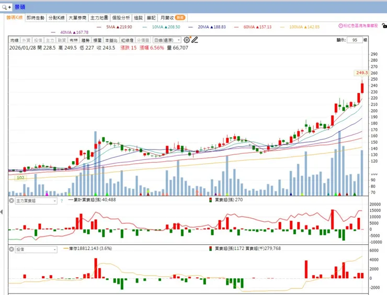Select the pen drawing tool icon
387x295 pixels.
195,40
